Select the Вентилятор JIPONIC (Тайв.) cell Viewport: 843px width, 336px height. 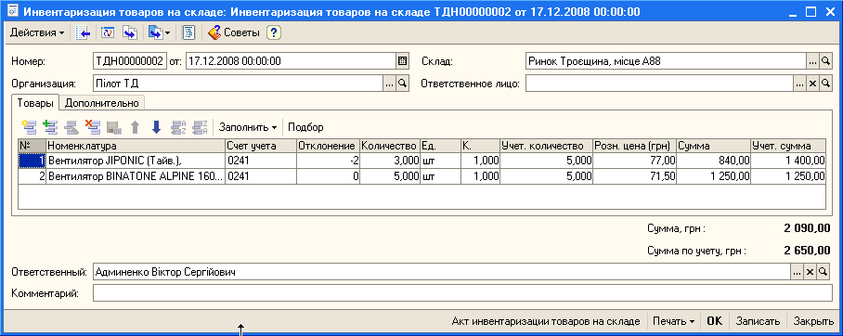136,161
